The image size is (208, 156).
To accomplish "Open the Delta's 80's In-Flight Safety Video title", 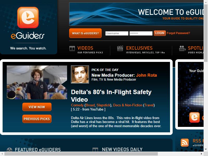I will (x=111, y=96).
